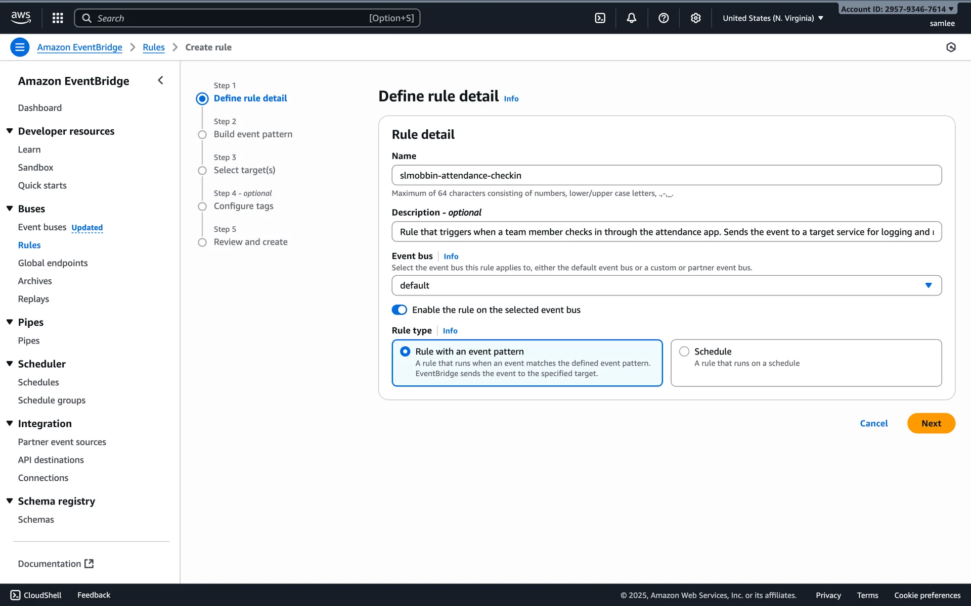The image size is (971, 606).
Task: Open the United States (N. Virginia) region dropdown
Action: pyautogui.click(x=773, y=18)
